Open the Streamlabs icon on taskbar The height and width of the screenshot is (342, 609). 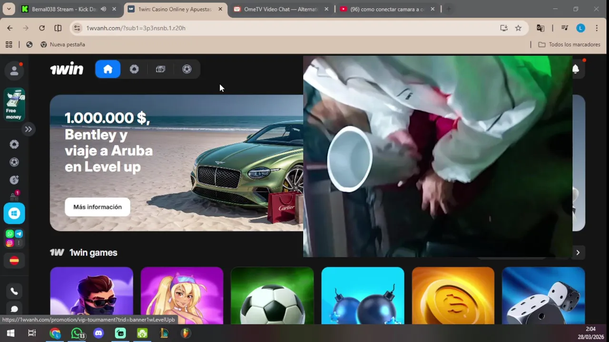(120, 333)
